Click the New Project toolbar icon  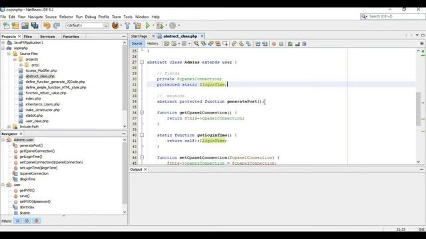15,25
